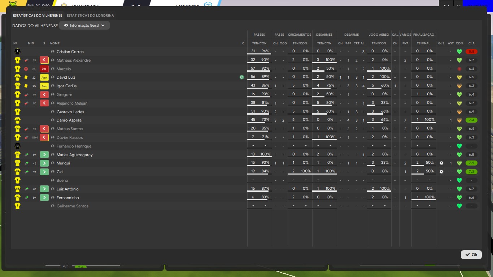Click the green substituted-on badge for Muriqui

44,163
